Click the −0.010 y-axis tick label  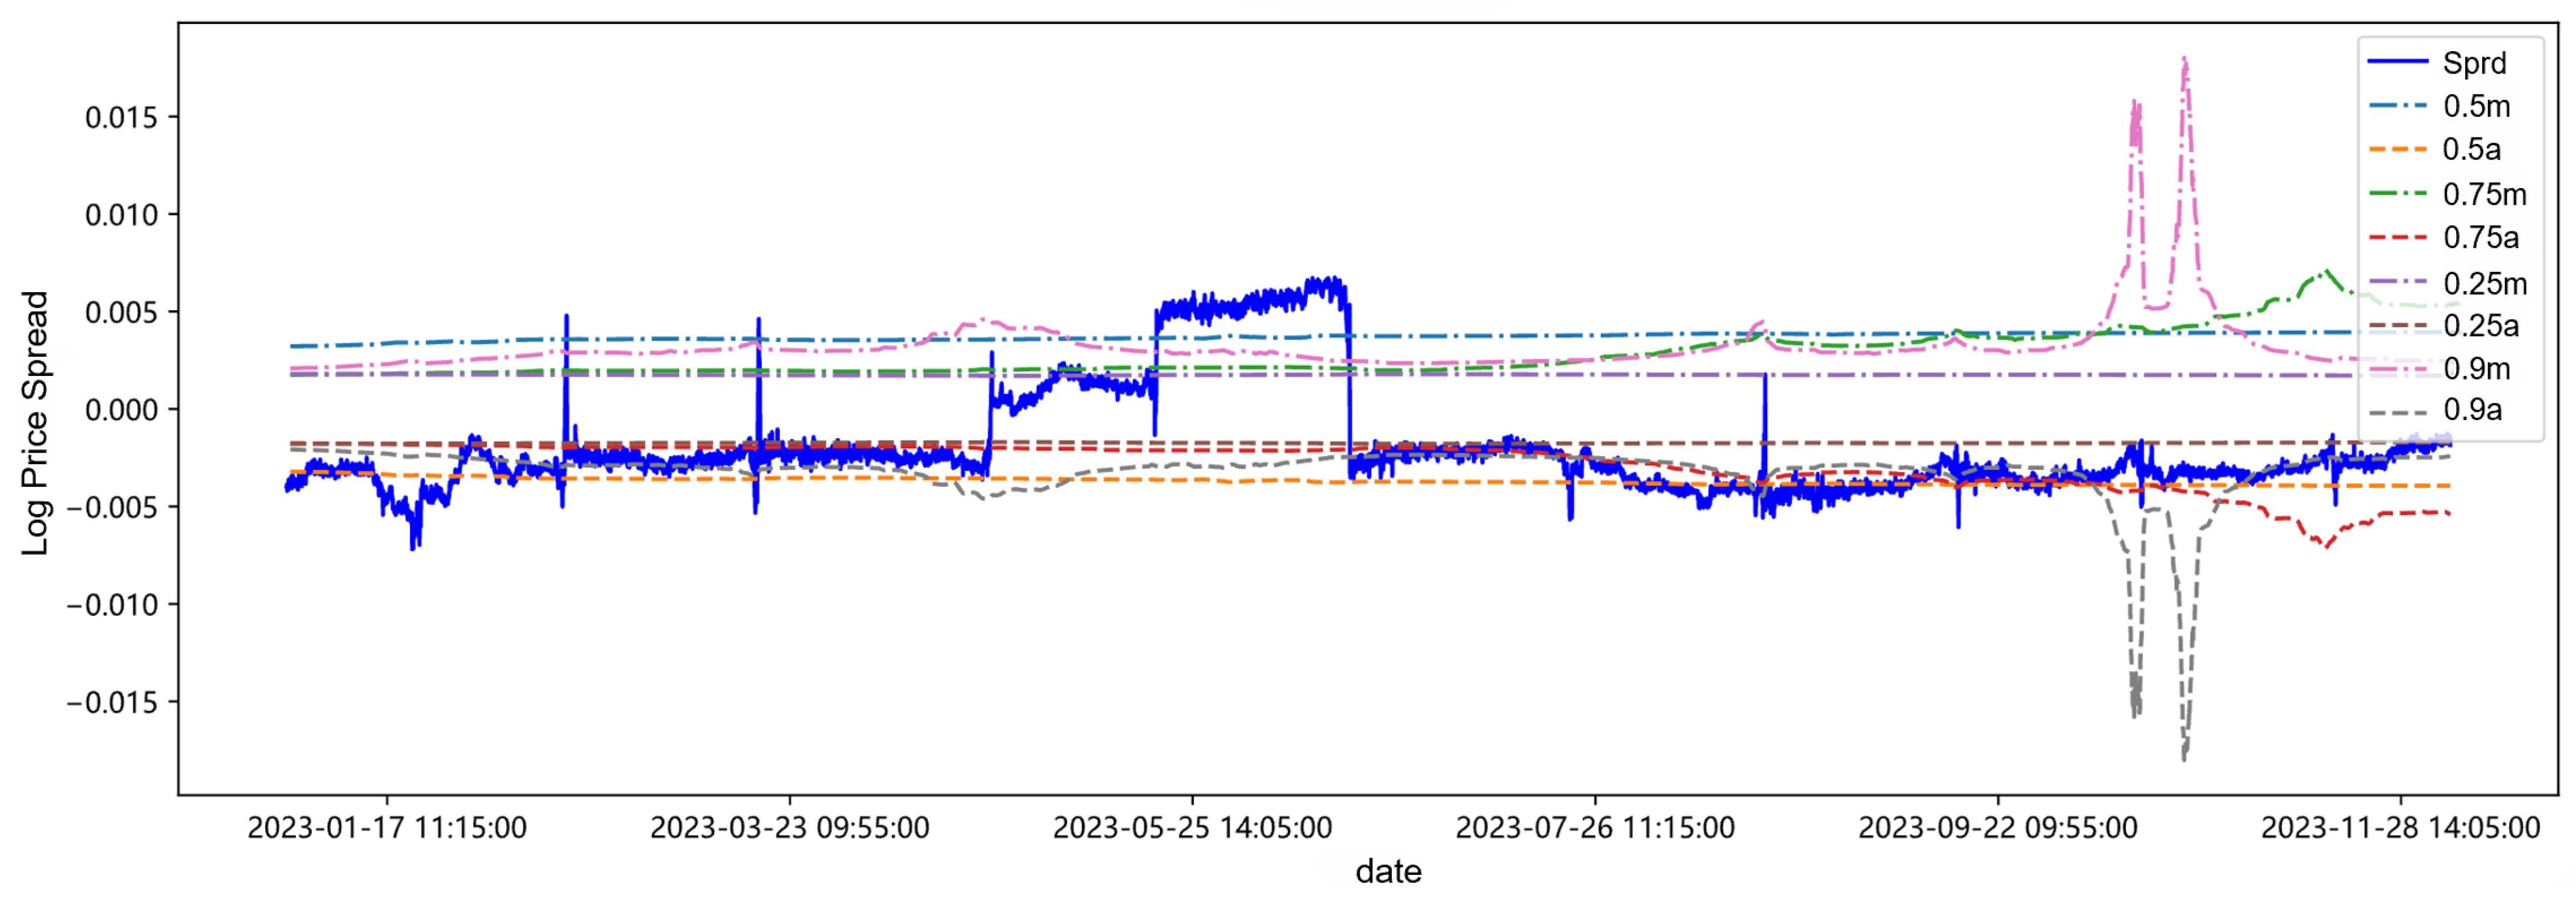[112, 605]
